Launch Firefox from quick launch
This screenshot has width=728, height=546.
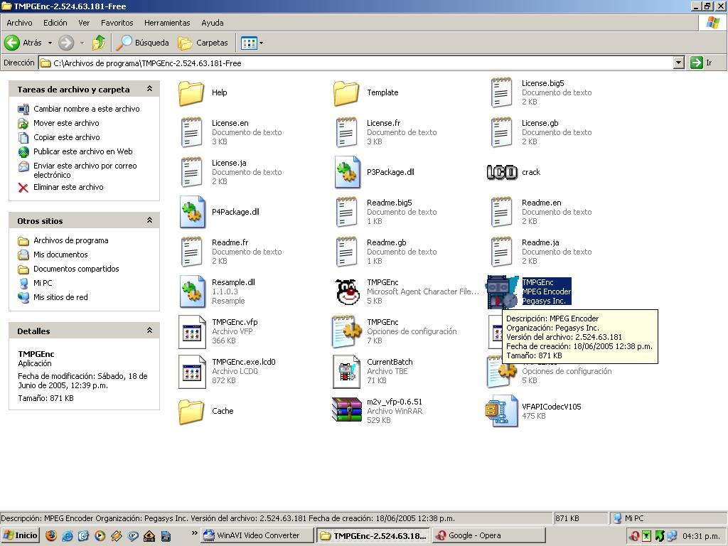[51, 536]
